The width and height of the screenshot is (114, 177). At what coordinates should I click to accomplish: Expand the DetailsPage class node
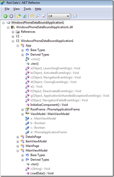18,137
